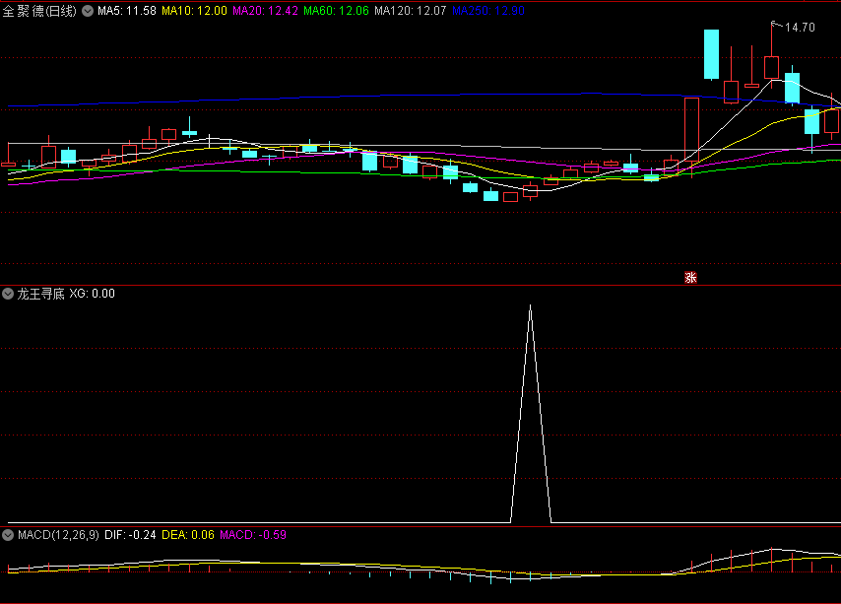Select the 全聚德(日线) chart title
Image resolution: width=841 pixels, height=604 pixels.
click(39, 11)
